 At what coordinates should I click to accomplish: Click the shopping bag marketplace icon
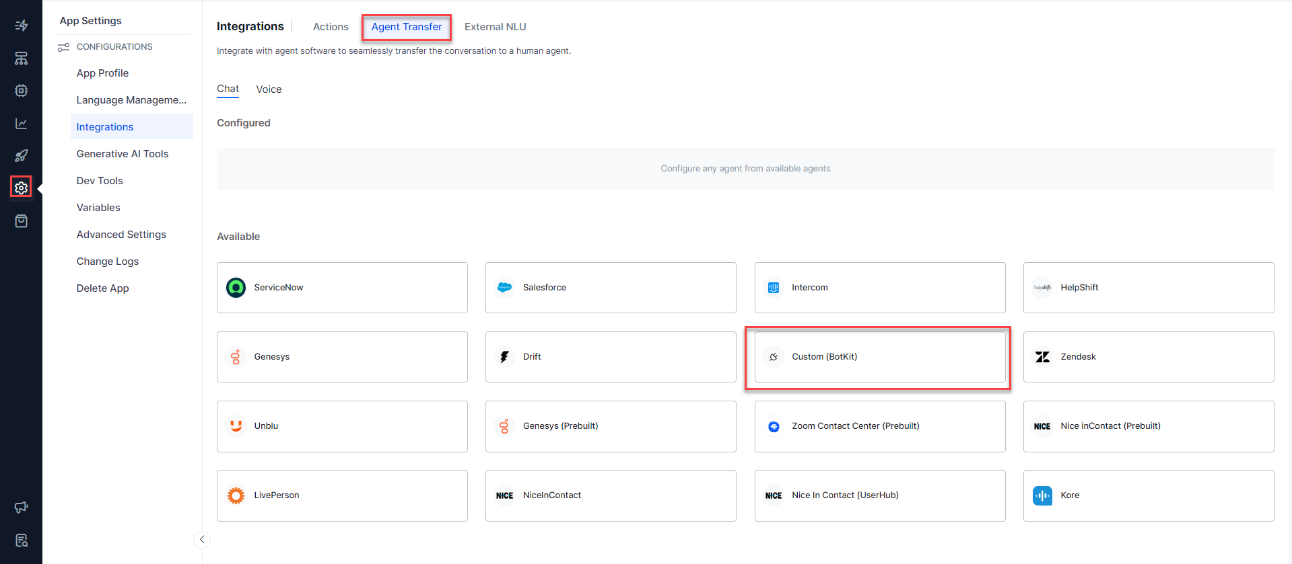pyautogui.click(x=22, y=221)
